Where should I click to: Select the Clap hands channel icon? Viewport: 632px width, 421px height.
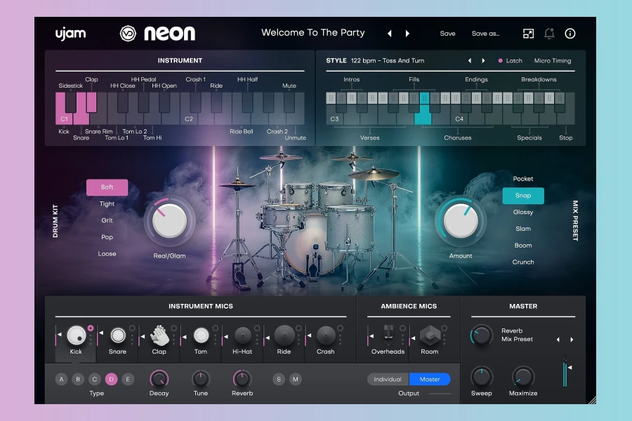click(x=159, y=335)
